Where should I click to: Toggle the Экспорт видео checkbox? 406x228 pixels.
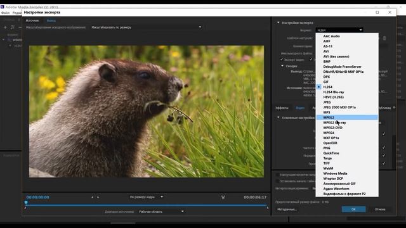click(282, 60)
